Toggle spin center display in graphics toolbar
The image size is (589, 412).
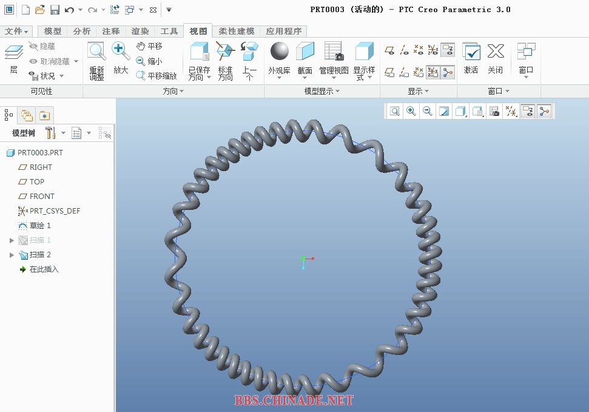click(544, 111)
